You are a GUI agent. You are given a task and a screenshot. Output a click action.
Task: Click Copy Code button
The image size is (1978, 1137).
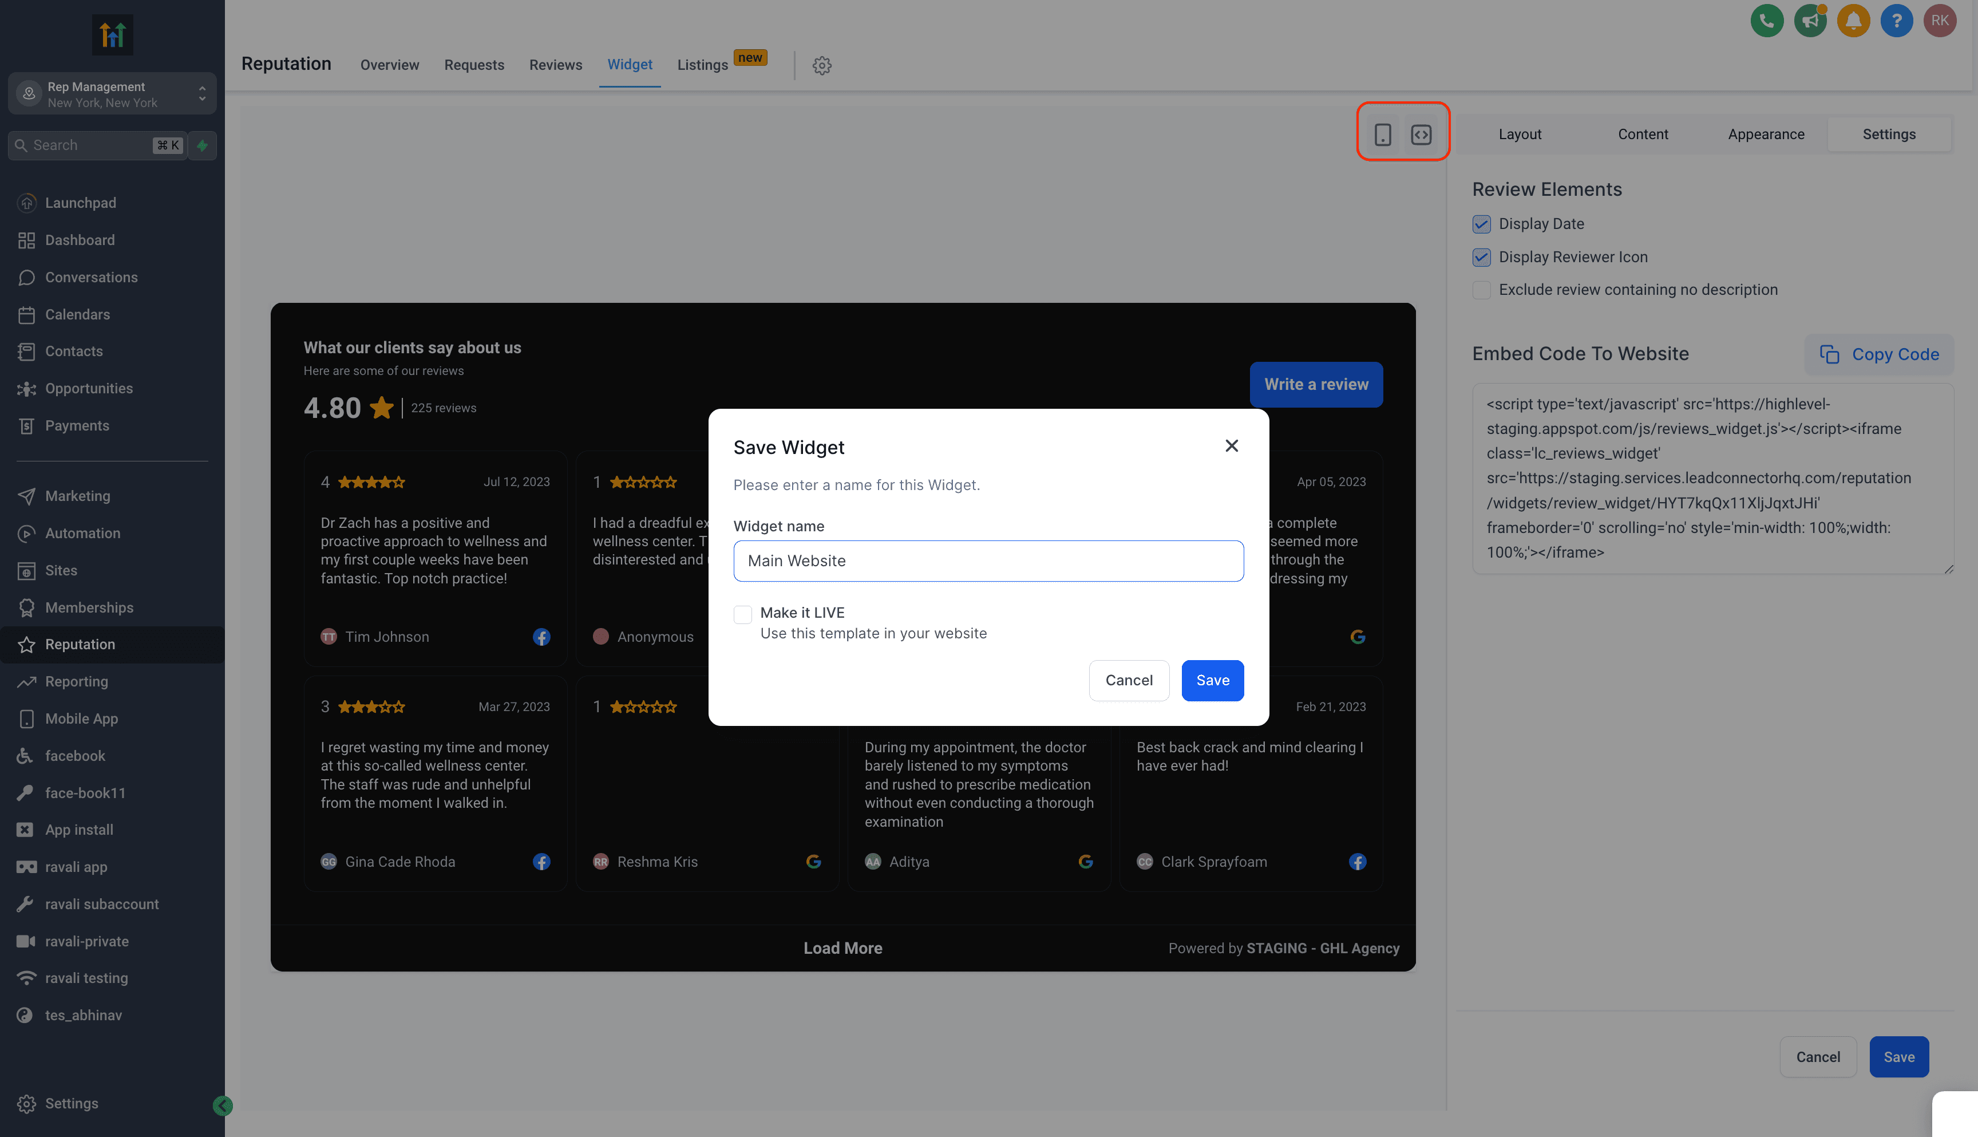1879,354
